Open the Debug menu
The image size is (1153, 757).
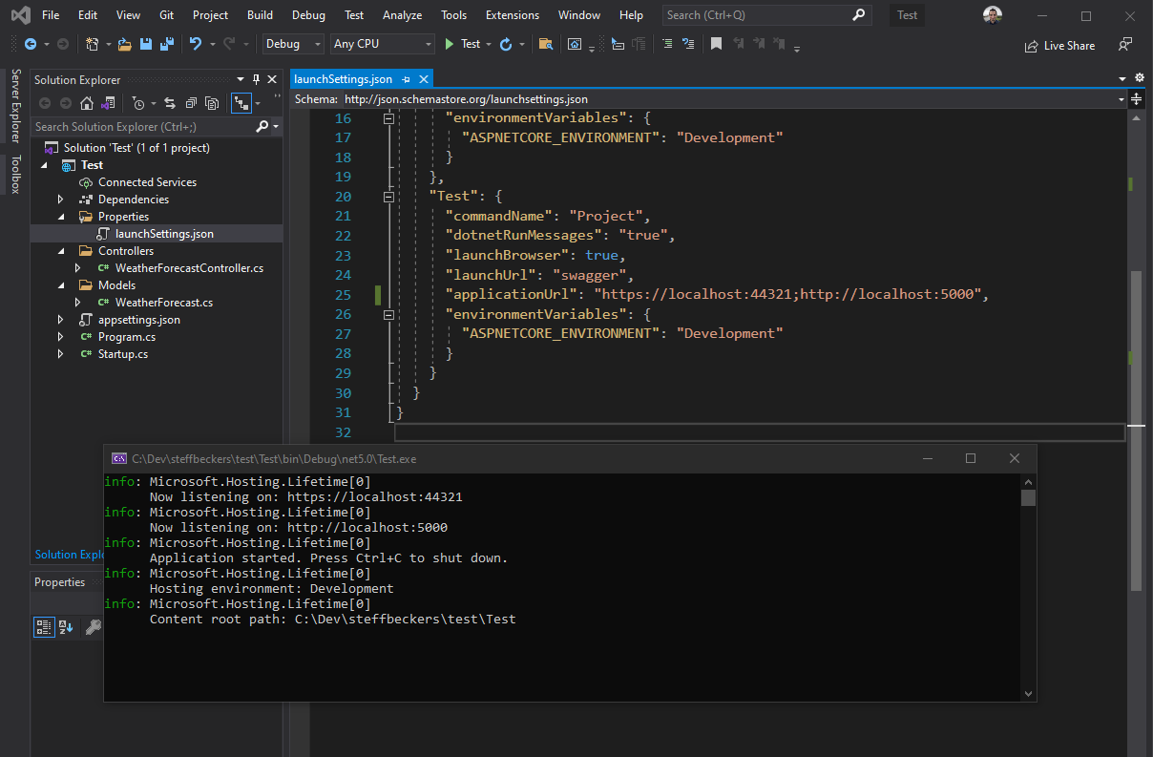click(308, 15)
